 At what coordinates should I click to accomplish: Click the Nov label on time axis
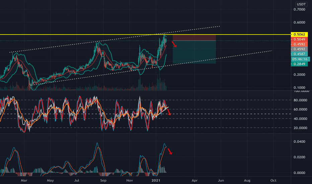(130, 180)
